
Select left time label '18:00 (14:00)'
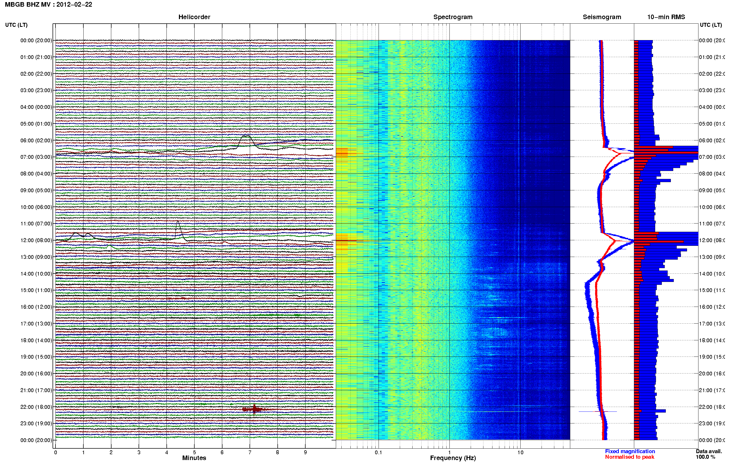(36, 340)
